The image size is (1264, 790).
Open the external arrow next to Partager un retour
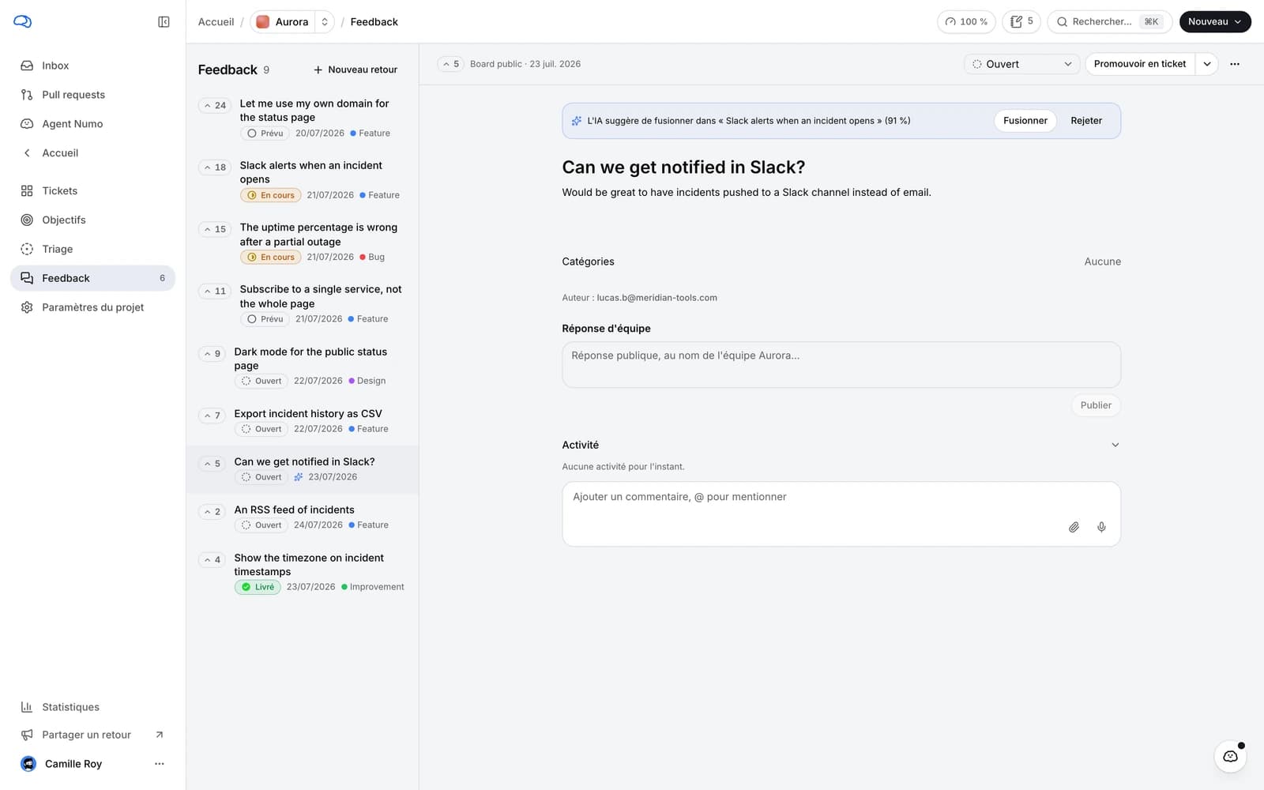pos(160,735)
